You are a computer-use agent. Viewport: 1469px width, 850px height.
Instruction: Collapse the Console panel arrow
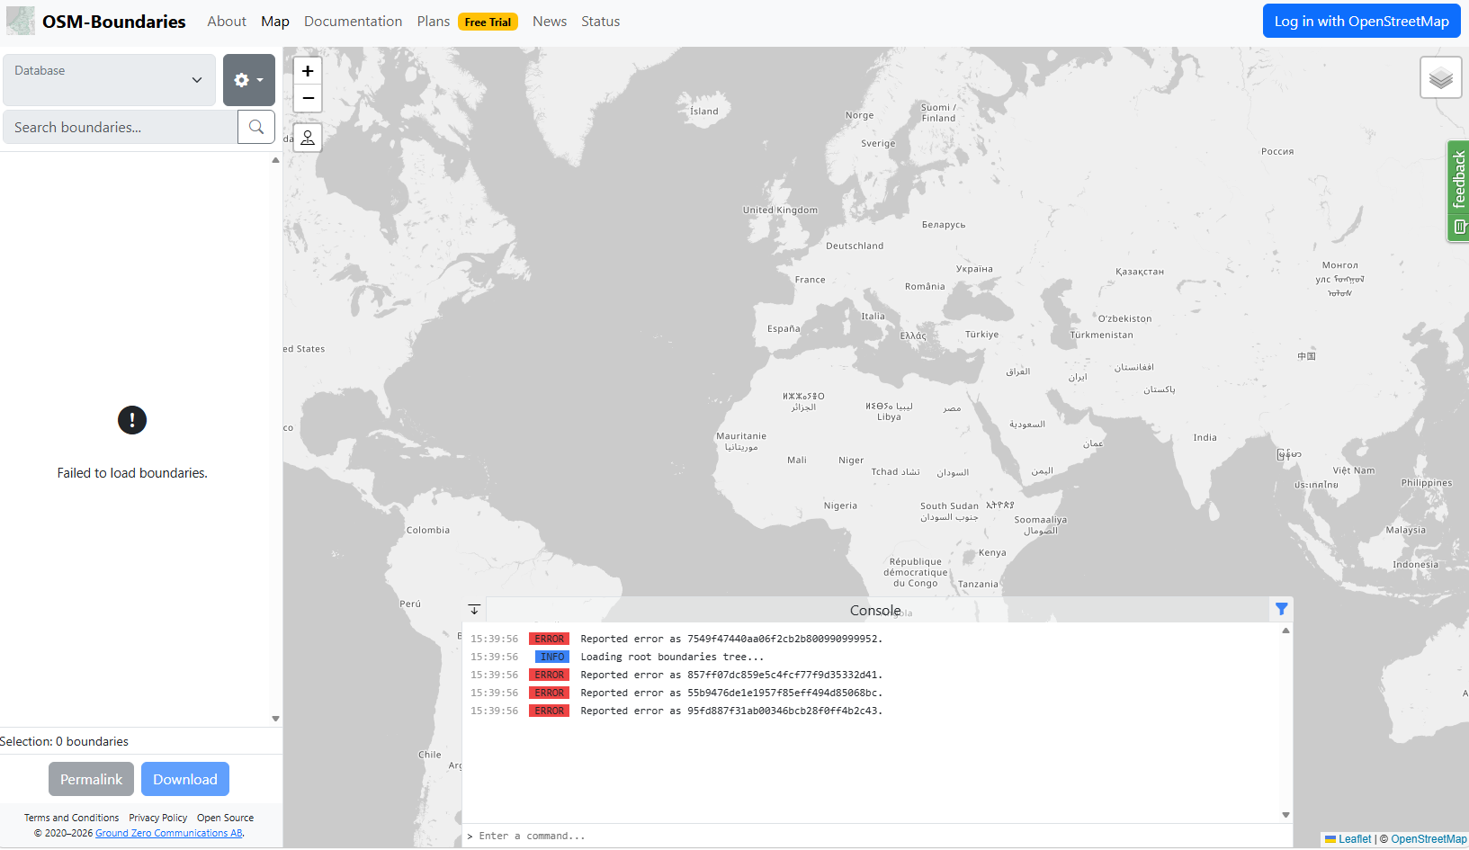tap(474, 610)
